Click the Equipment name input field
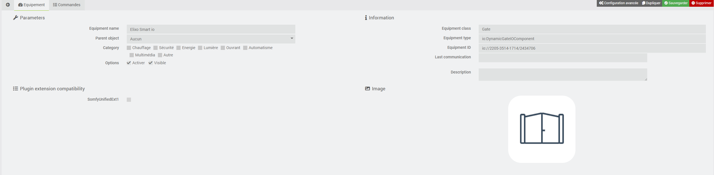The image size is (714, 175). point(211,29)
